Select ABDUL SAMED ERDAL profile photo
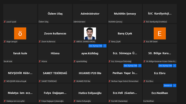This screenshot has height=104, width=186. (x=90, y=33)
